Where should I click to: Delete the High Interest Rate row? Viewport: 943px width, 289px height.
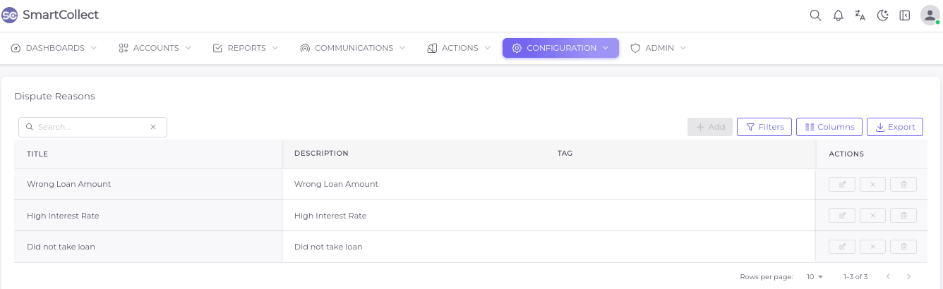[903, 216]
